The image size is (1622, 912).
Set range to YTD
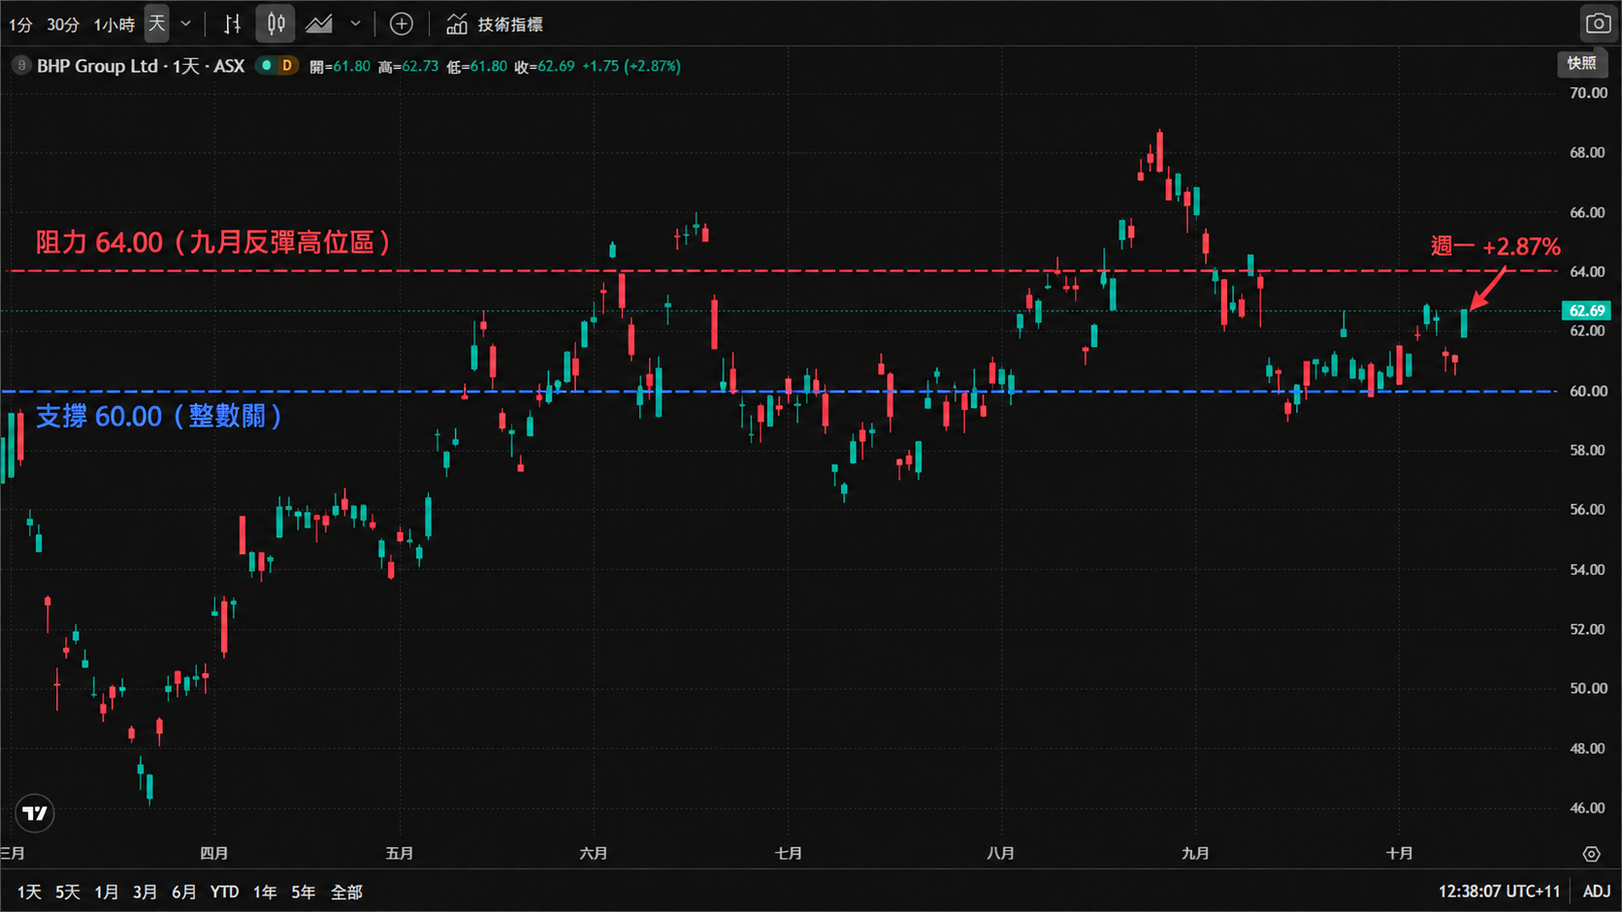225,892
